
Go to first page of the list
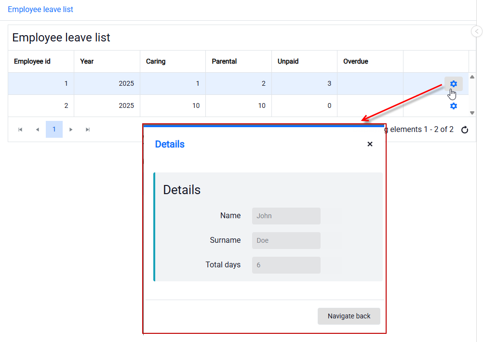20,130
